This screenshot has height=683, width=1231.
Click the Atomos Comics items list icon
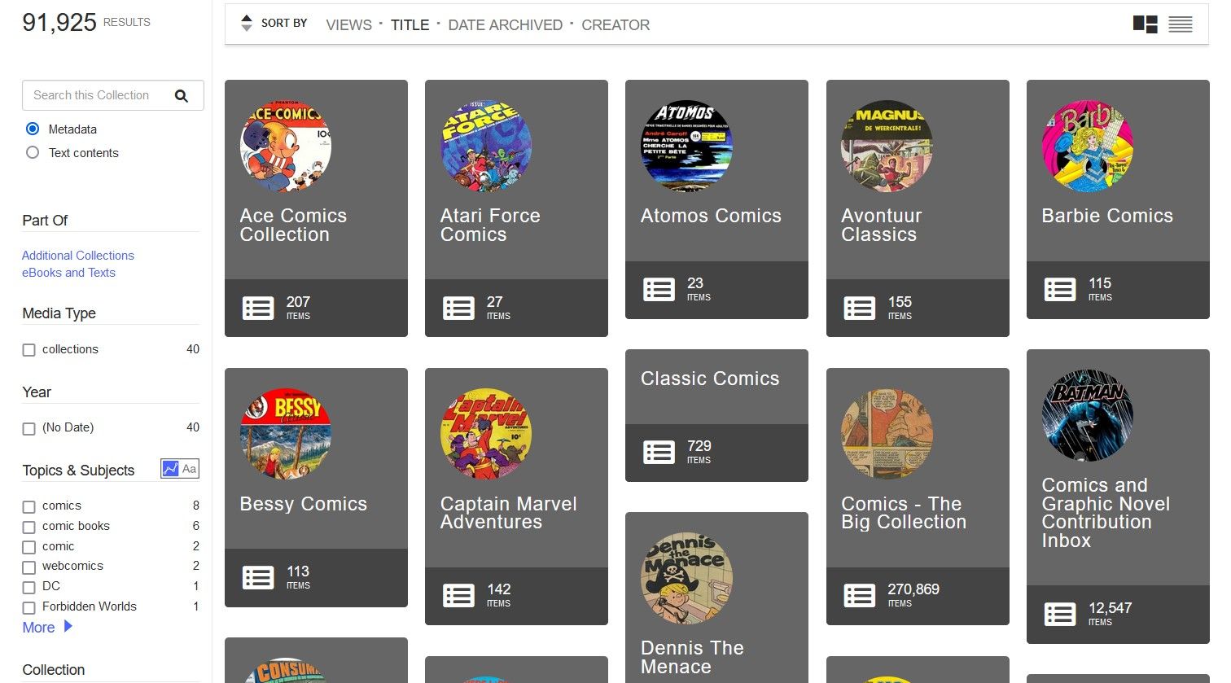(x=659, y=289)
